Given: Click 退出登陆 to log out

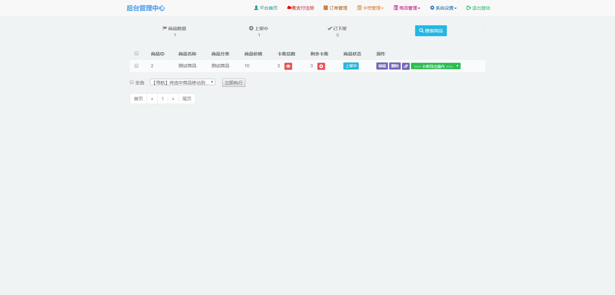Looking at the screenshot, I should coord(478,8).
